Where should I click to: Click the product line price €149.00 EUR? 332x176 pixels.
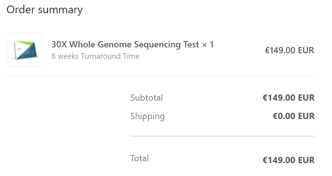[290, 50]
